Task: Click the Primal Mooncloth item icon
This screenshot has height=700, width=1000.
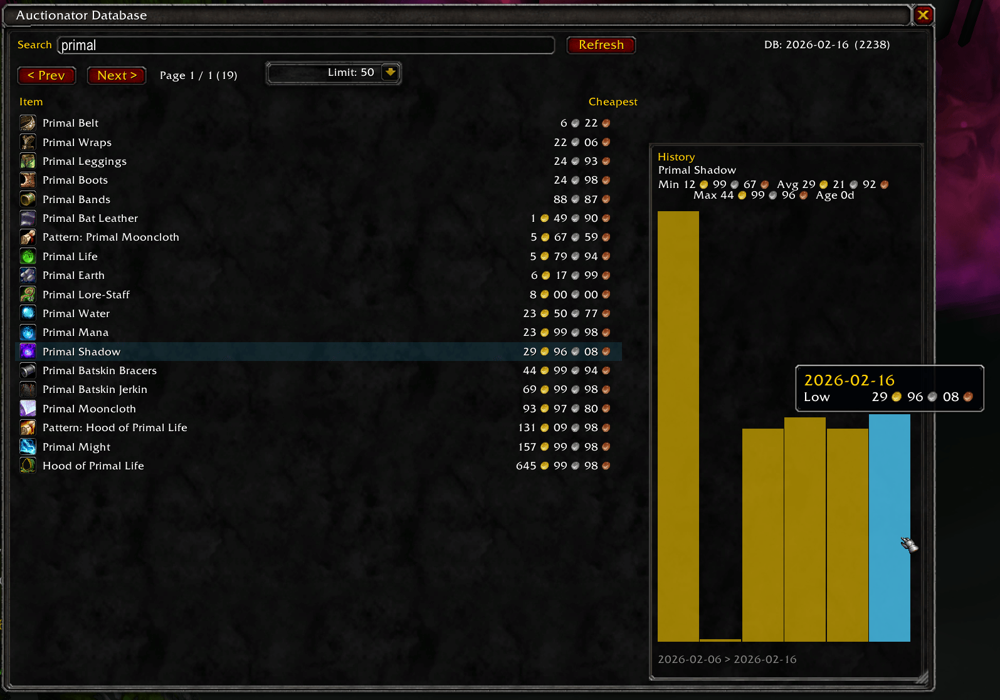Action: pos(28,409)
